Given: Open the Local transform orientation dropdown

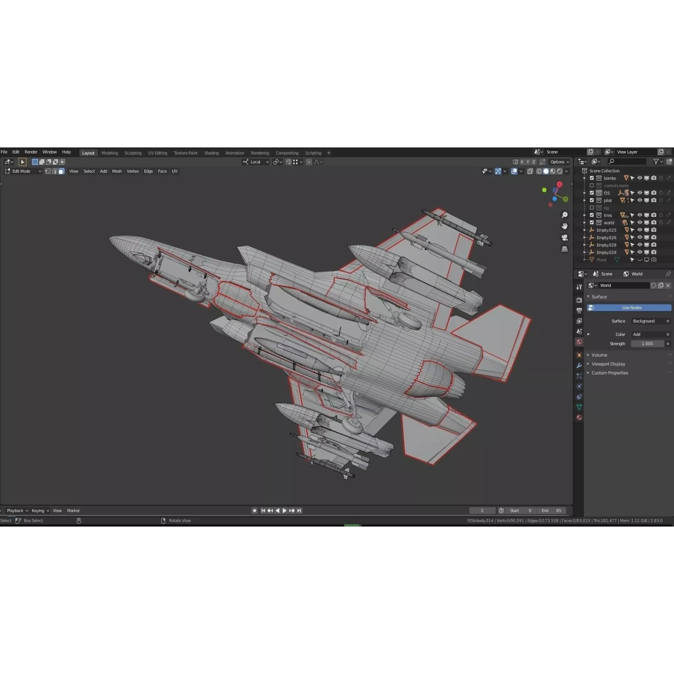Looking at the screenshot, I should [256, 162].
